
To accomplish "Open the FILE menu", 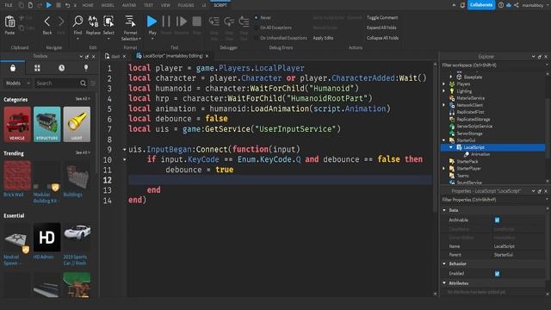I will click(x=8, y=5).
